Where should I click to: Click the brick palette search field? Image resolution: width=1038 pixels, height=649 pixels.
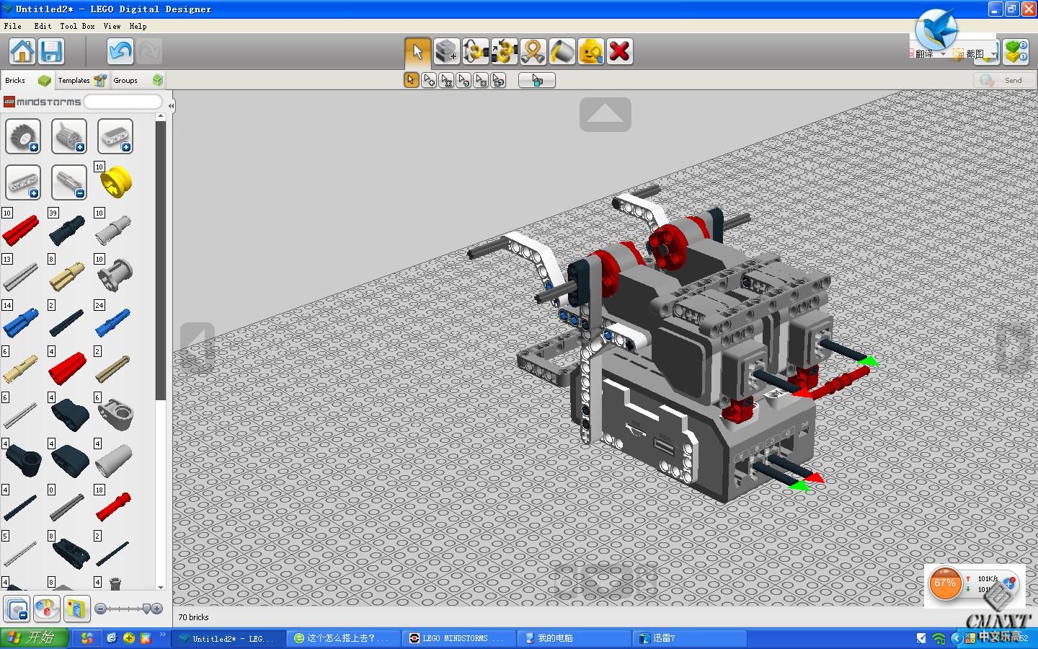click(123, 102)
